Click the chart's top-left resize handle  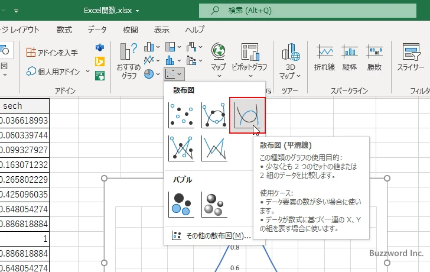coord(104,179)
